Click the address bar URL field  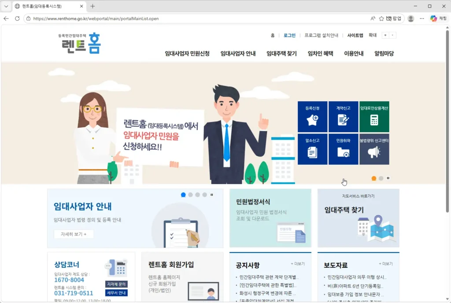click(199, 18)
